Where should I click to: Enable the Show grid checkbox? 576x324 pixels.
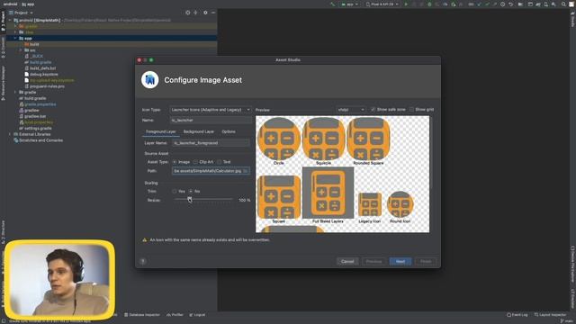tap(412, 110)
